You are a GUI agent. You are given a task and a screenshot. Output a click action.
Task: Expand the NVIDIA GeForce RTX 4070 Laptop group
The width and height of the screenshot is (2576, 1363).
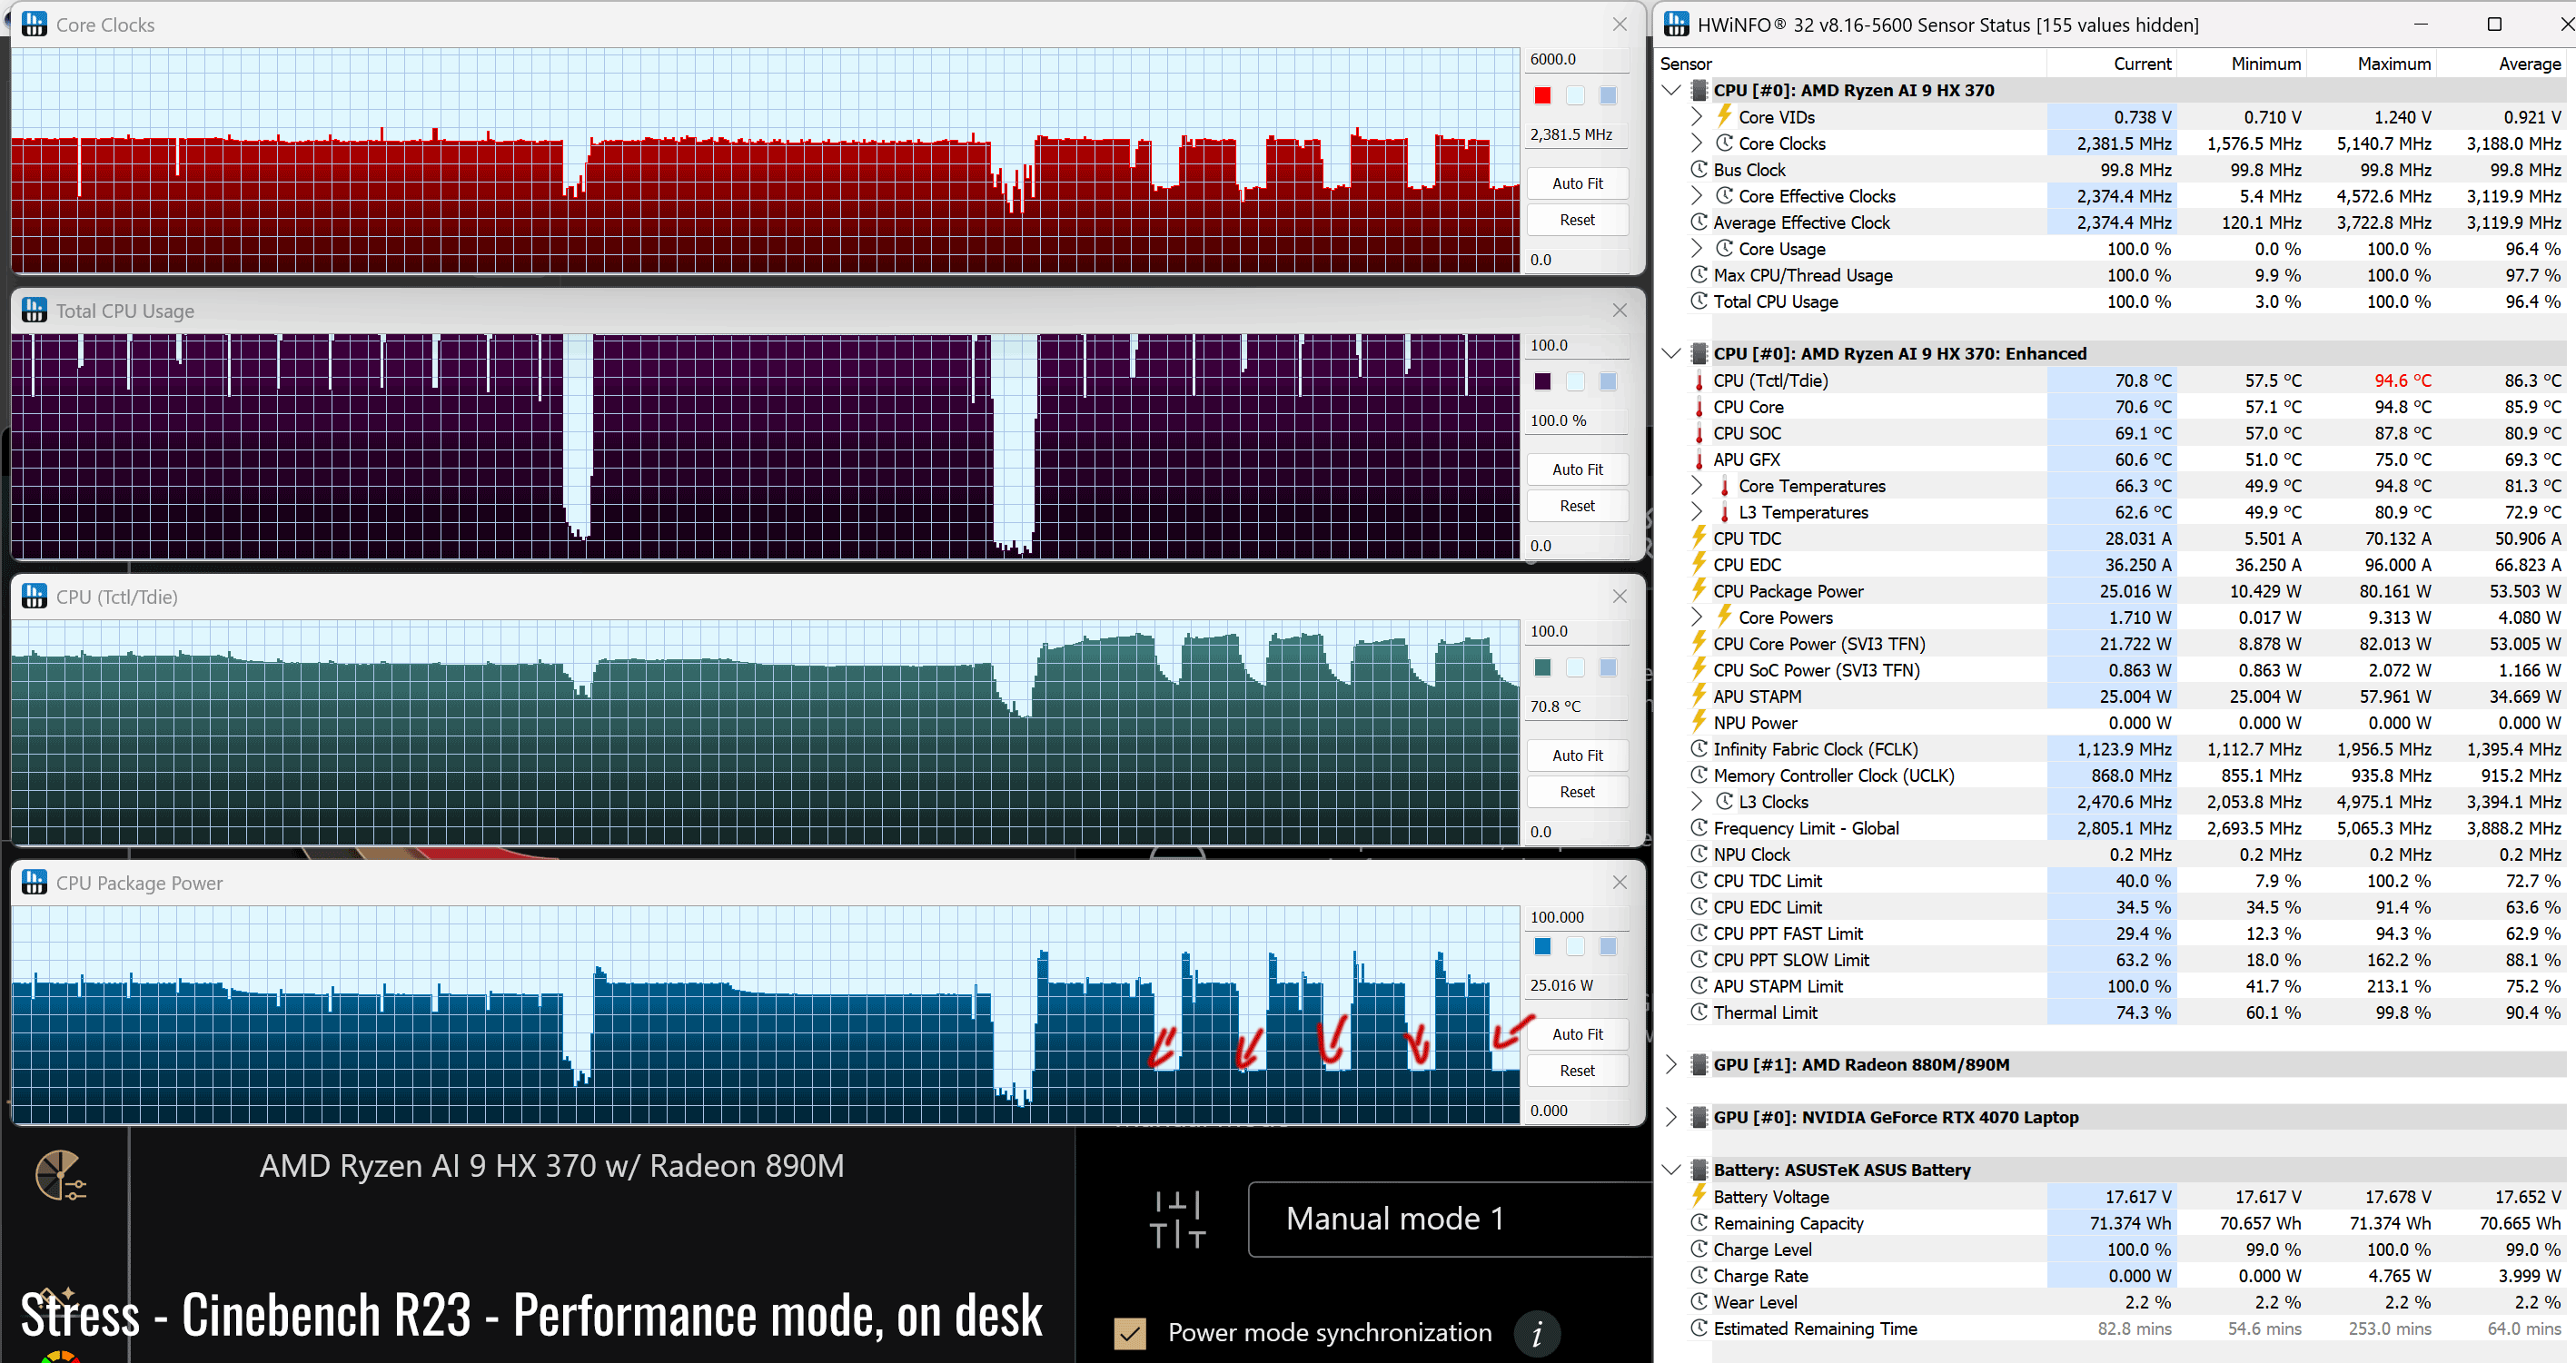[x=1671, y=1117]
